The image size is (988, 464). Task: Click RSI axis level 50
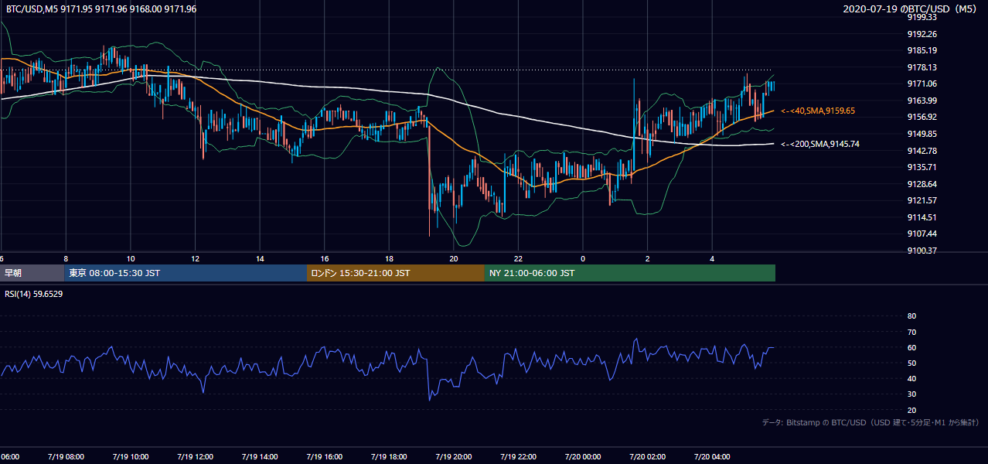tap(911, 363)
